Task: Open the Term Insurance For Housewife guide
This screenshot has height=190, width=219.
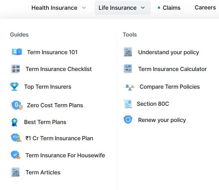Action: (x=65, y=155)
